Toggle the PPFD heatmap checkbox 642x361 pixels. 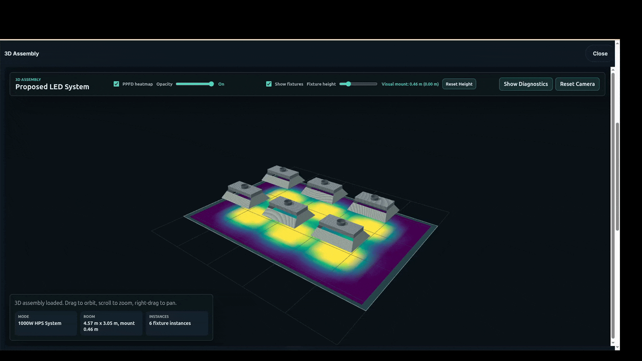coord(116,84)
